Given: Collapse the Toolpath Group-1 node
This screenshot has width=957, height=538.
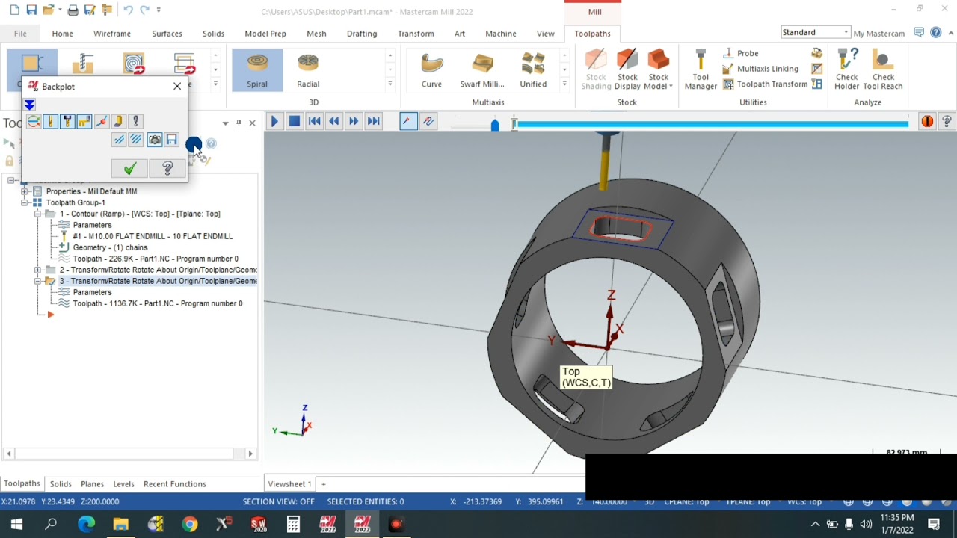Looking at the screenshot, I should click(x=25, y=202).
